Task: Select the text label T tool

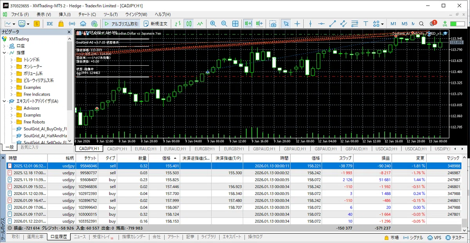Action: 366,23
